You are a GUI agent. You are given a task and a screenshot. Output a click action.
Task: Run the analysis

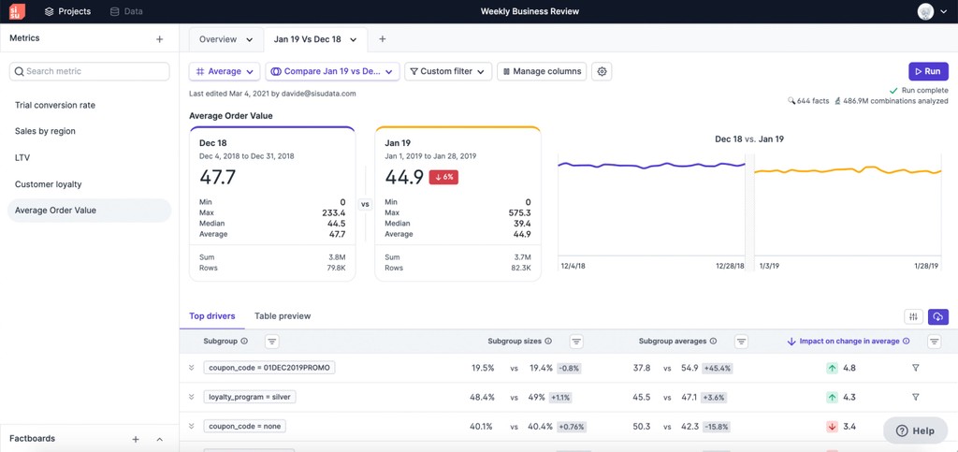[x=927, y=71]
